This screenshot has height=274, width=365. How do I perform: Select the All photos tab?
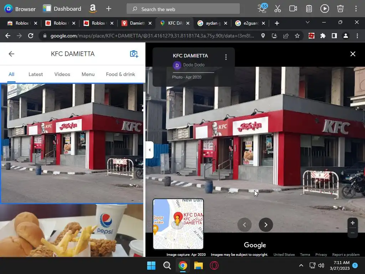point(11,74)
